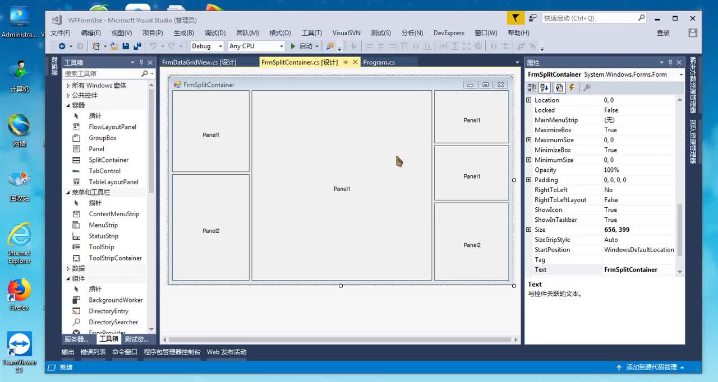Expand the Padding property
Image resolution: width=718 pixels, height=382 pixels.
528,180
